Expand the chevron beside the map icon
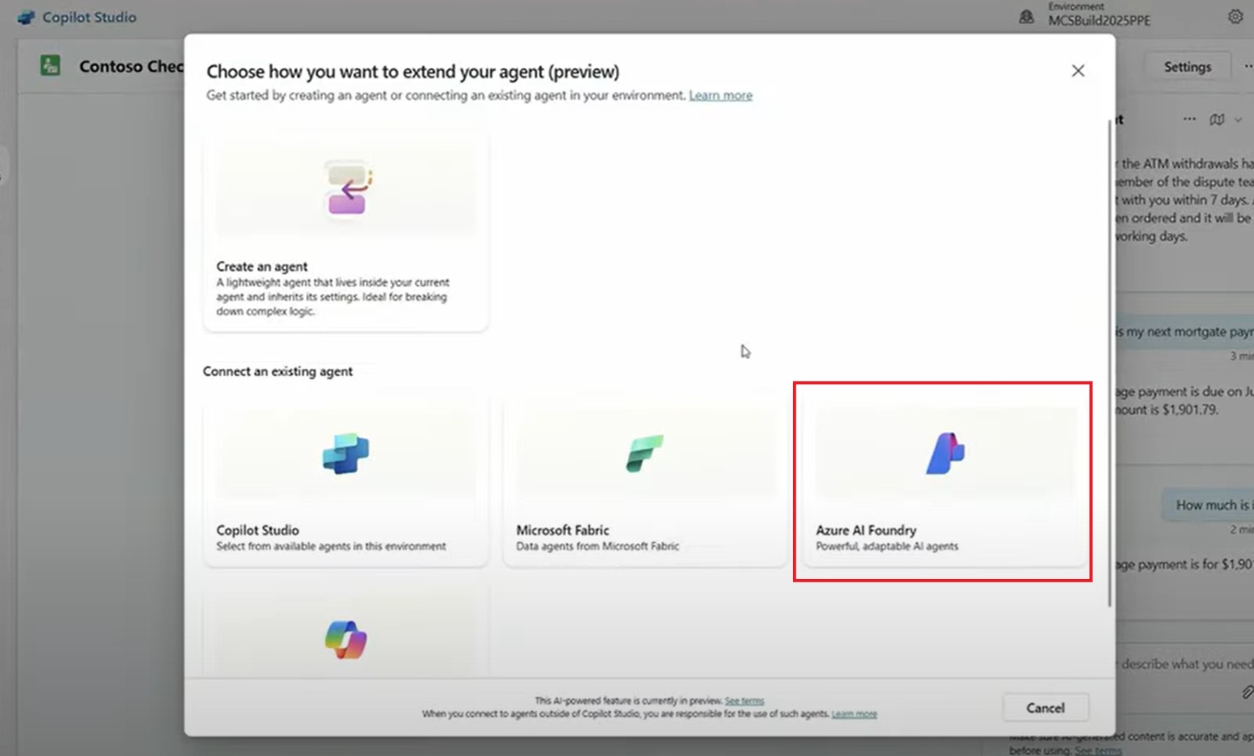The image size is (1254, 756). point(1238,120)
